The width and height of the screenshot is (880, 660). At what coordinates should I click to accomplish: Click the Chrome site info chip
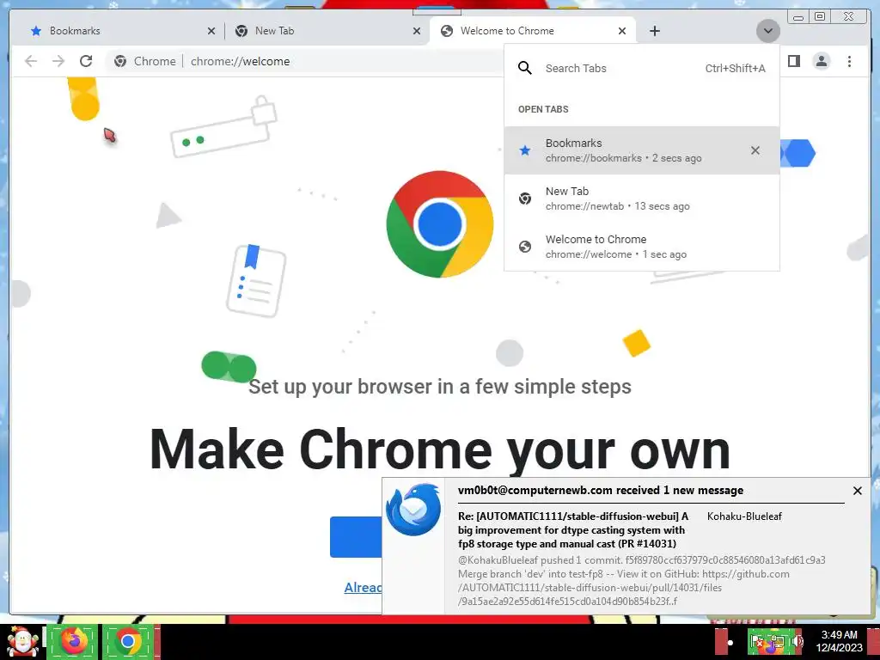tap(144, 61)
